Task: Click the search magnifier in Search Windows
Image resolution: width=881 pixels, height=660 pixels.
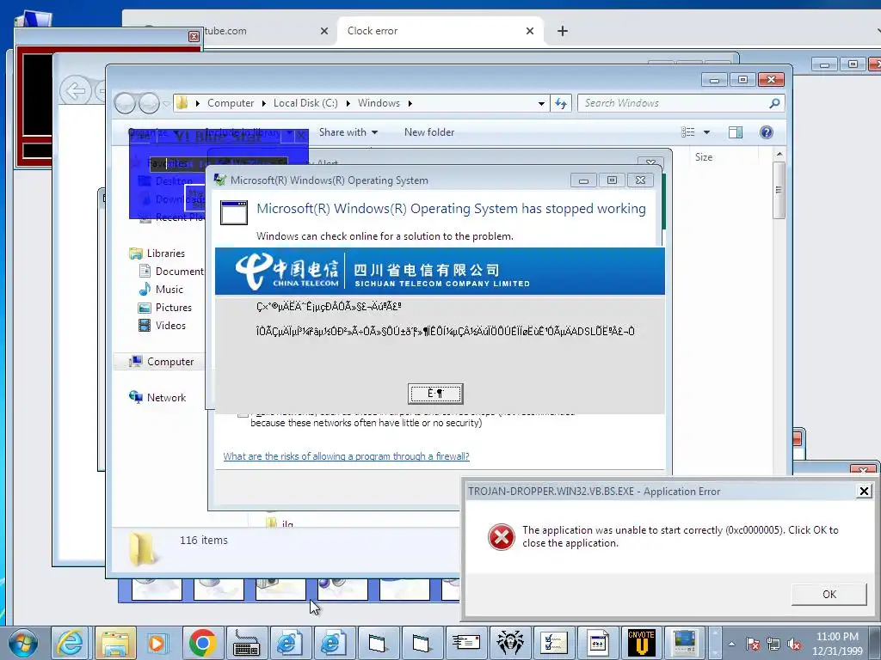Action: (x=773, y=103)
